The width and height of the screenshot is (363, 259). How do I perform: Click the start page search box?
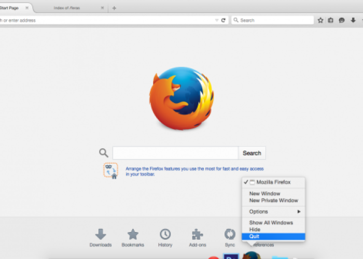click(175, 153)
